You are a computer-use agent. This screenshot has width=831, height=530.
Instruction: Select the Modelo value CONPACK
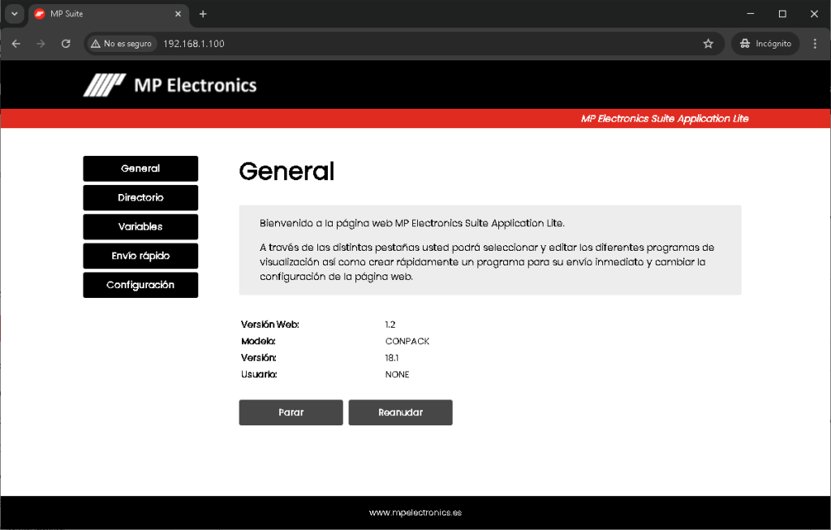[x=407, y=342]
